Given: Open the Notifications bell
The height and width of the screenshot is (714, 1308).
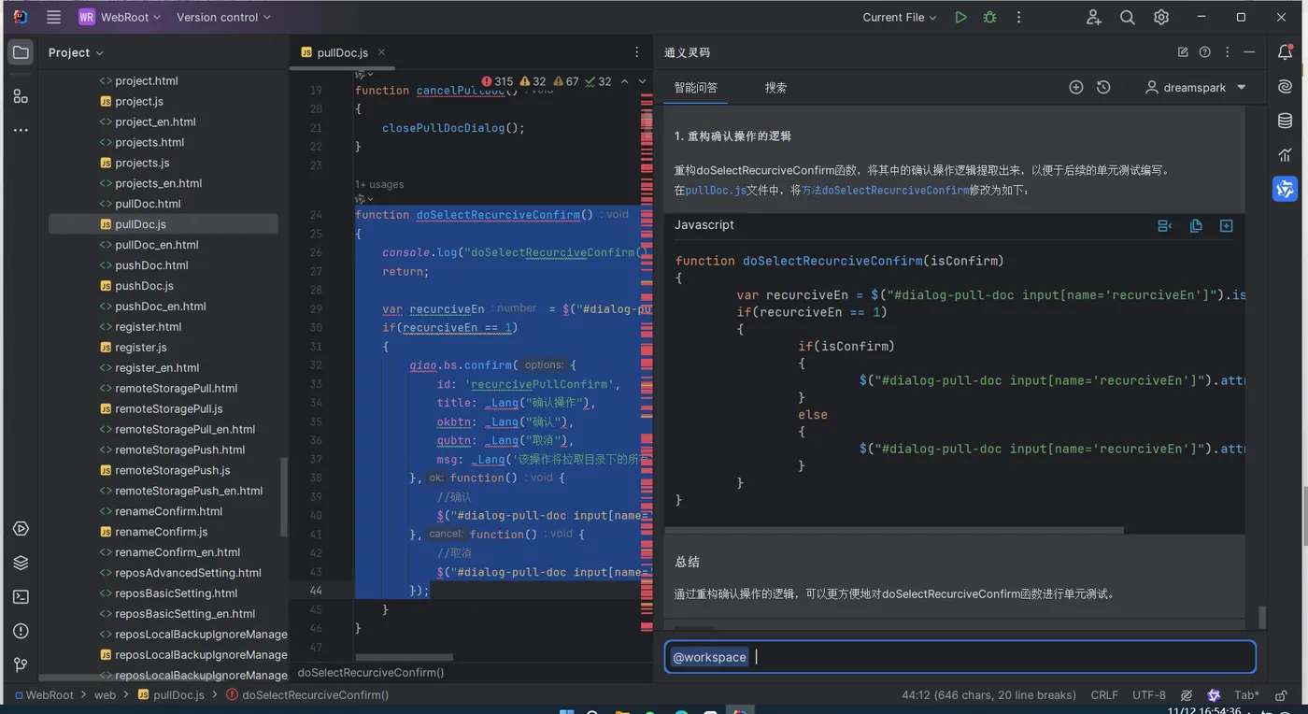Looking at the screenshot, I should tap(1286, 52).
